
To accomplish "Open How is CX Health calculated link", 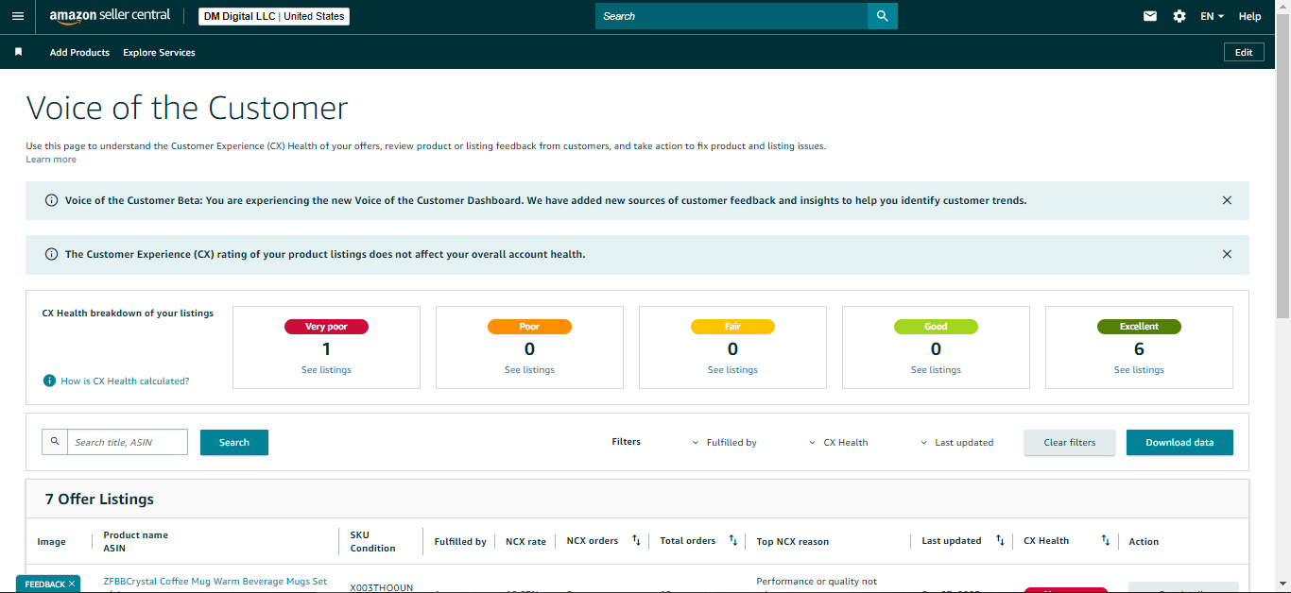I will (x=125, y=381).
